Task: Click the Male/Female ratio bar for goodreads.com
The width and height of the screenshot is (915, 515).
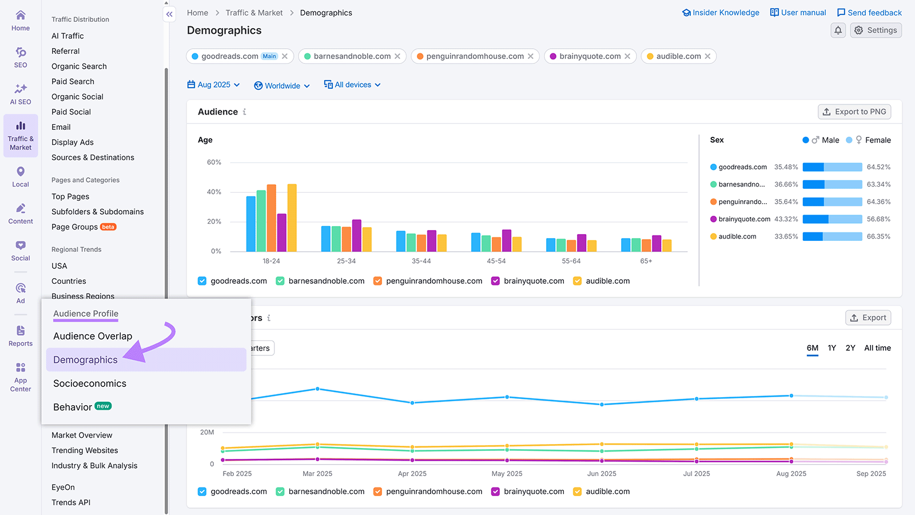Action: point(832,167)
